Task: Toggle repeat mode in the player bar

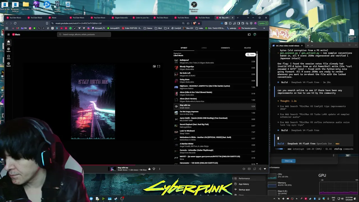Action: pyautogui.click(x=254, y=169)
